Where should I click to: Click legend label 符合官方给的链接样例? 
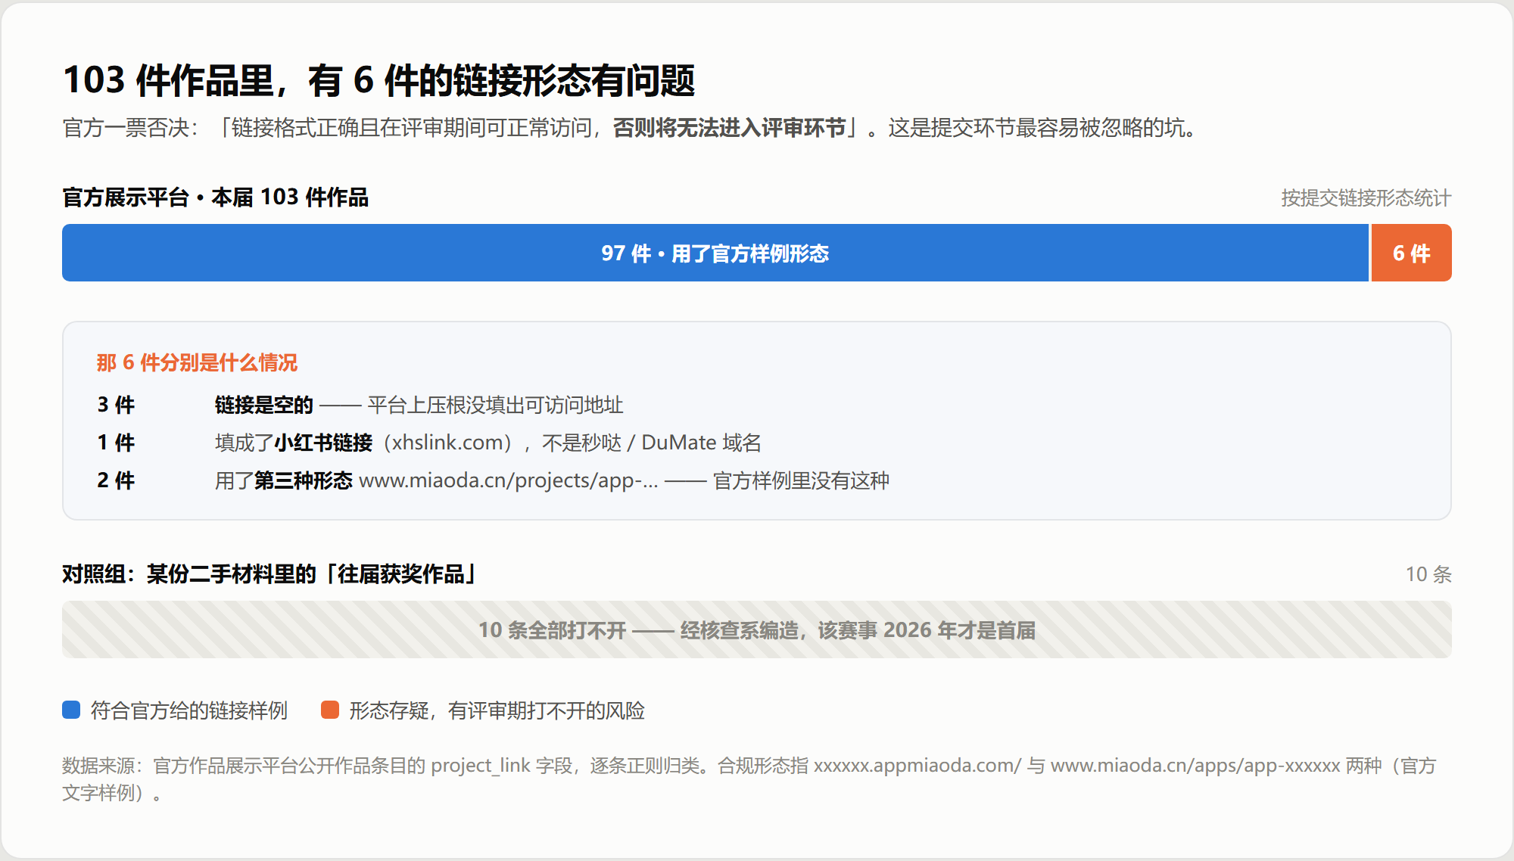[189, 710]
